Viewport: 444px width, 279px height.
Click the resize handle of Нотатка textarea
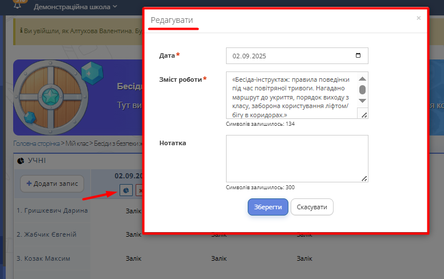pos(364,178)
